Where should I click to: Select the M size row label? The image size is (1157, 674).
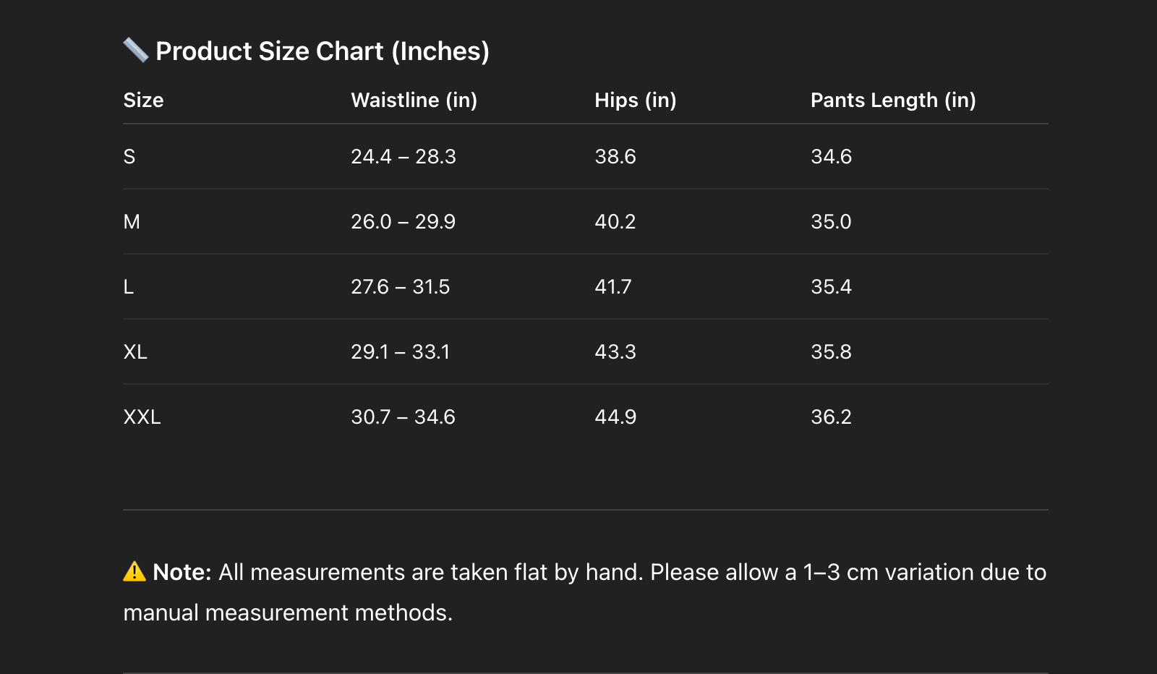point(132,222)
